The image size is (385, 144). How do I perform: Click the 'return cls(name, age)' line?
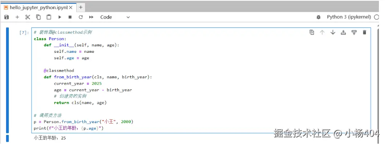[80, 103]
